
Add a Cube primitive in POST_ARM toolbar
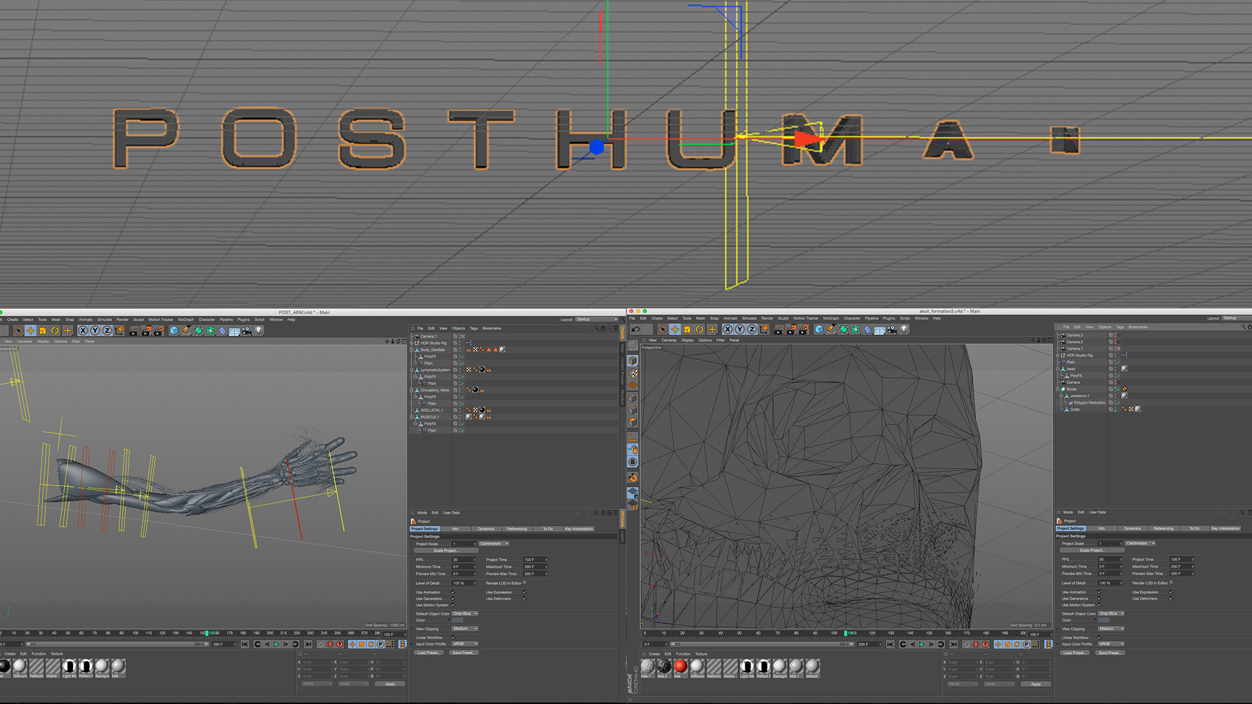click(x=174, y=331)
